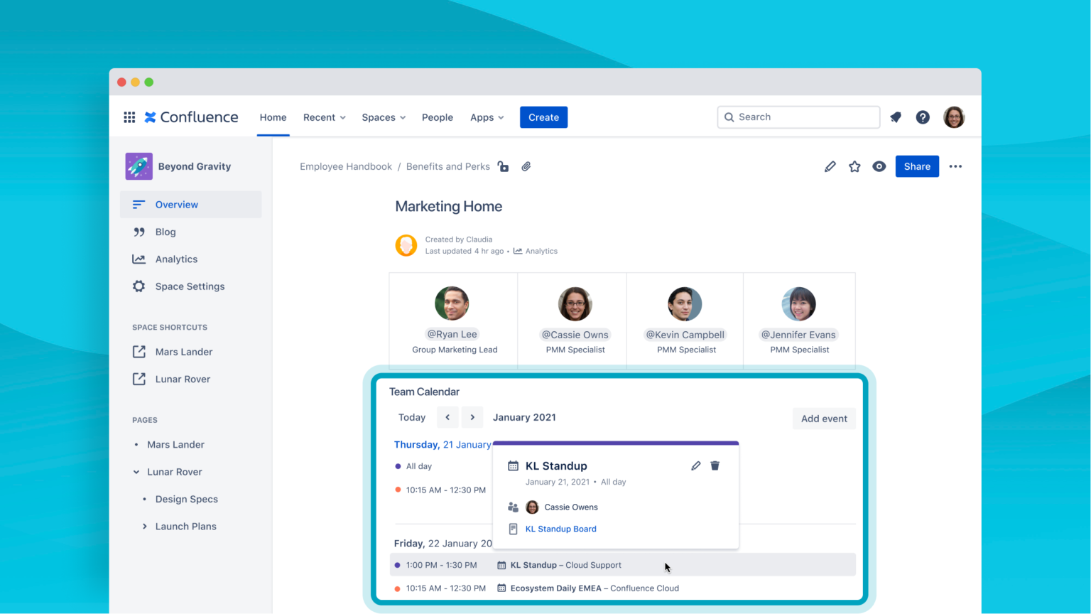Open the Spaces dropdown
This screenshot has width=1091, height=614.
[x=383, y=117]
